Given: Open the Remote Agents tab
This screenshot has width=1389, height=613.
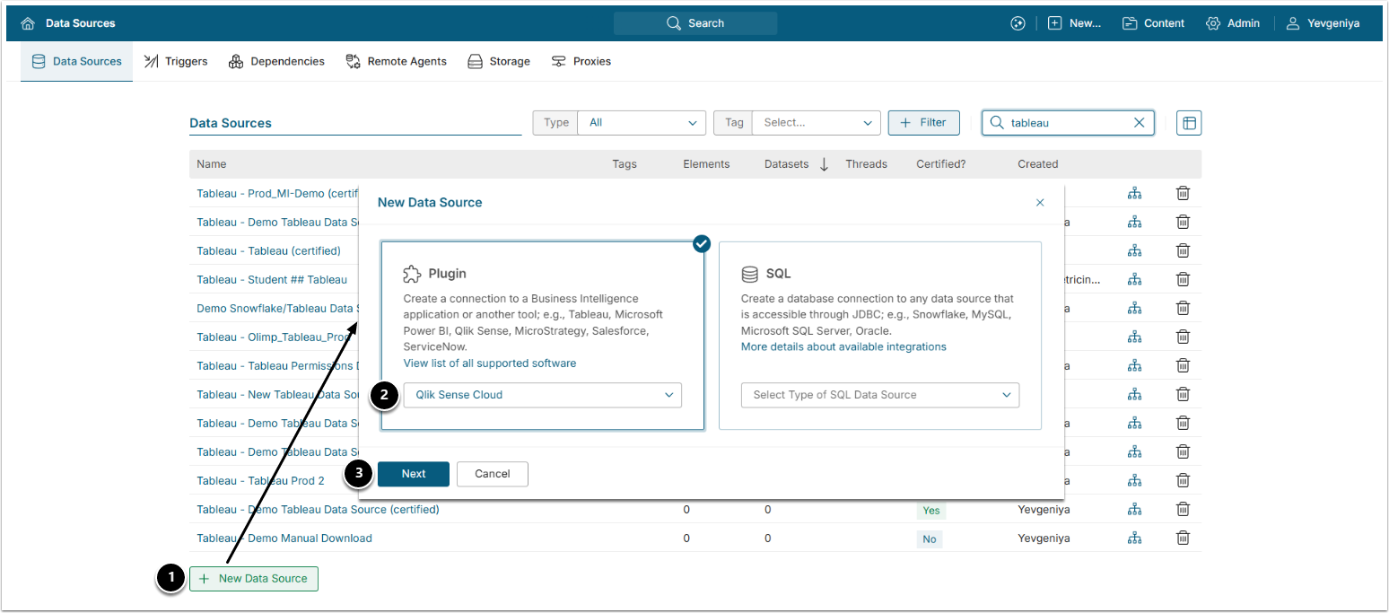Looking at the screenshot, I should coord(396,61).
